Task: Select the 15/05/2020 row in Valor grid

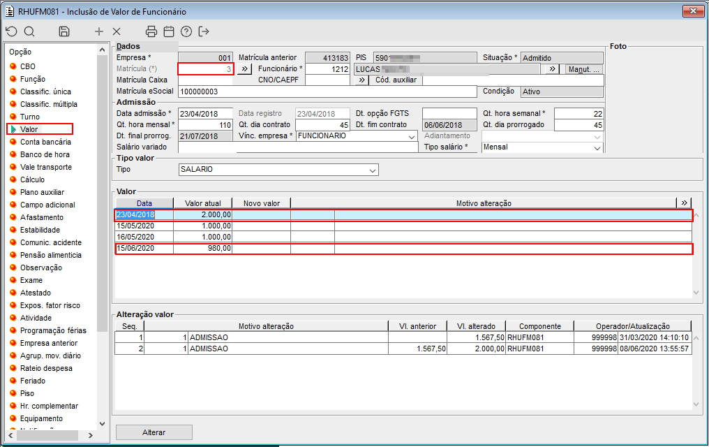Action: pos(403,226)
